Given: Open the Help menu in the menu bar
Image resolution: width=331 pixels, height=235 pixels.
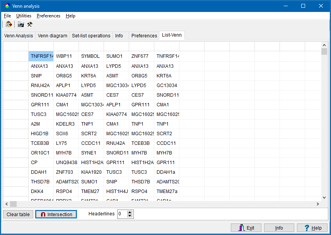Looking at the screenshot, I should 70,16.
